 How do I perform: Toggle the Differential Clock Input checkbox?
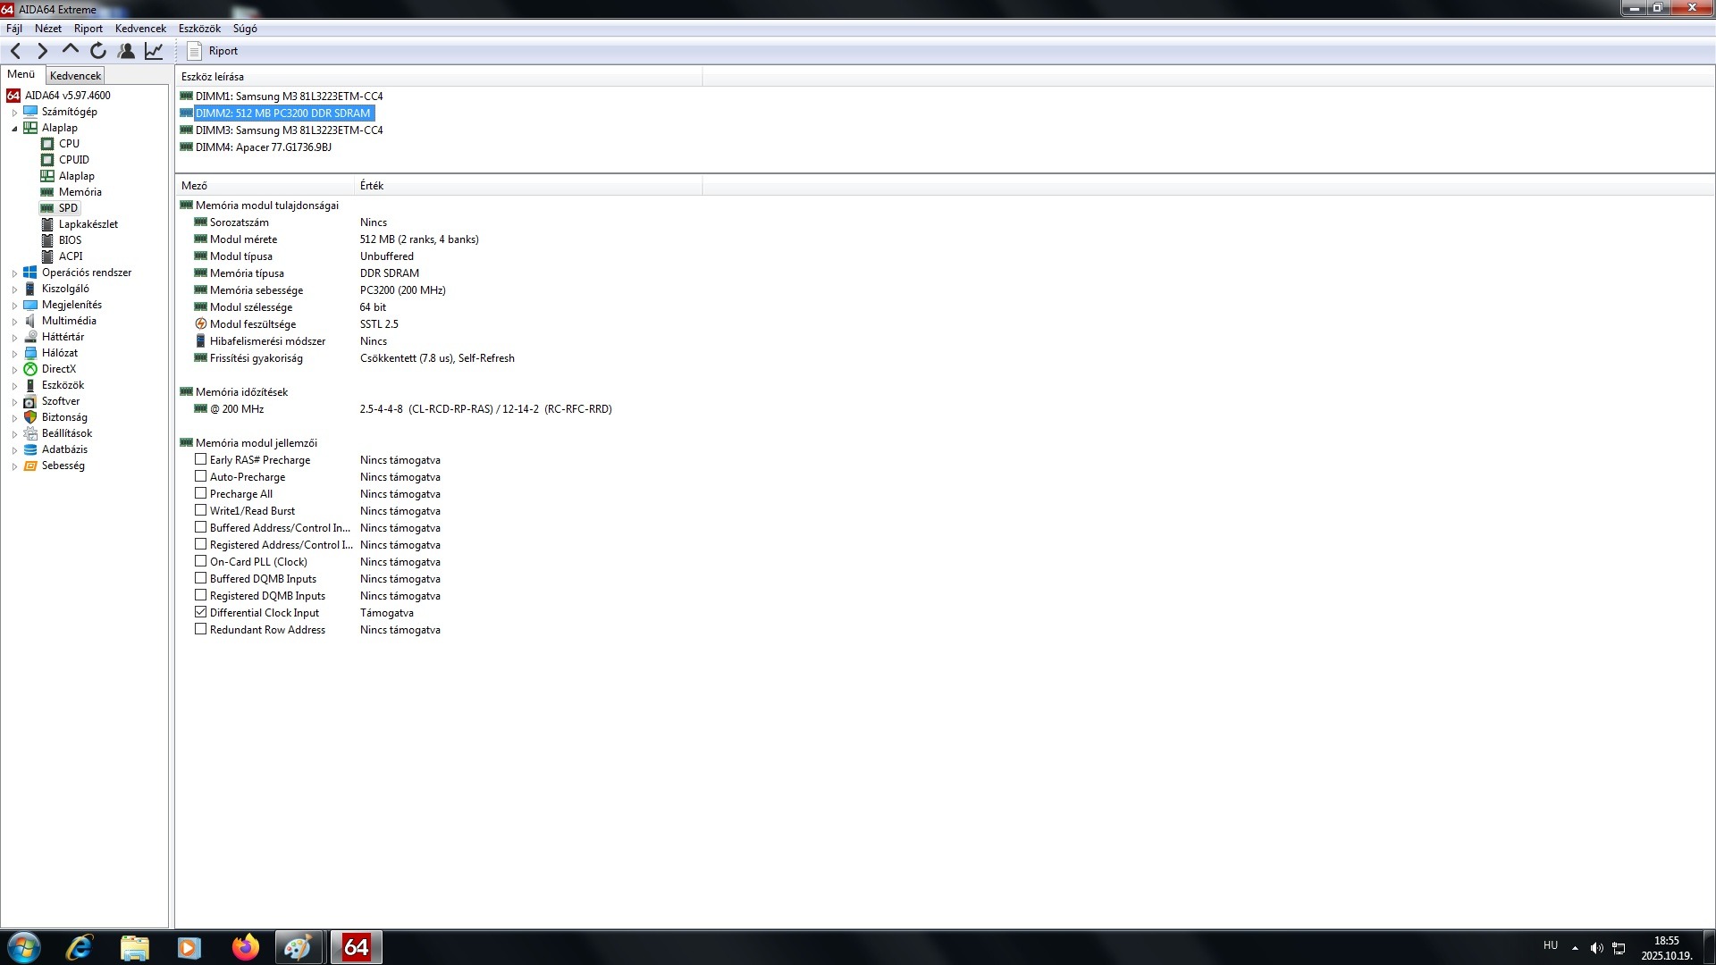201,612
